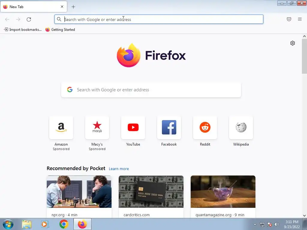This screenshot has width=307, height=230.
Task: Click the Firefox logo image
Action: pyautogui.click(x=129, y=55)
